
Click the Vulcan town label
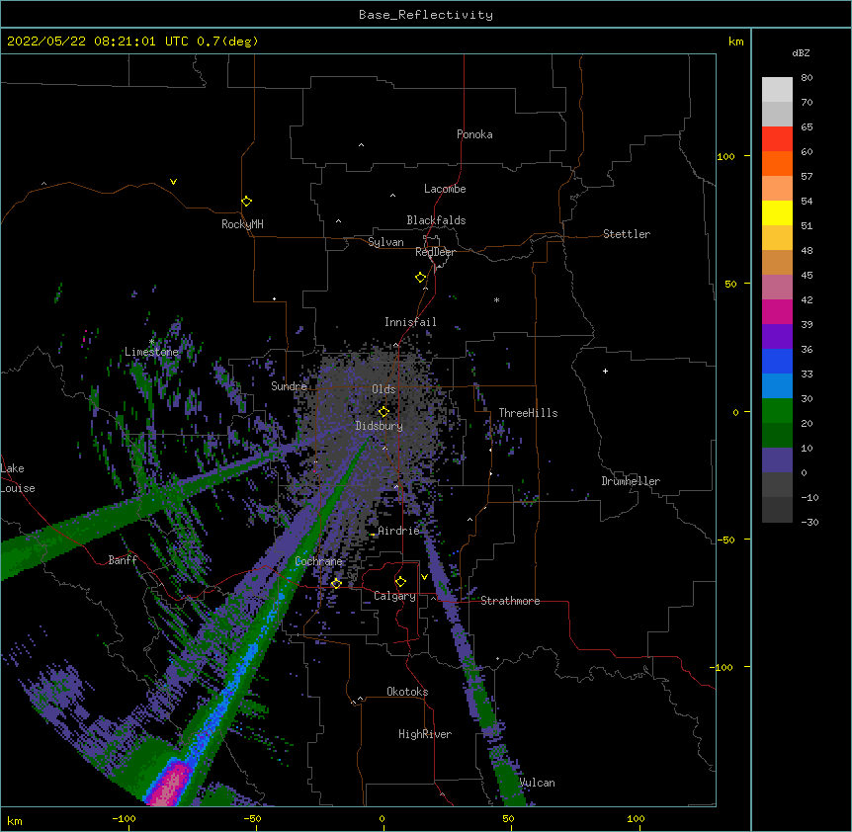(537, 783)
